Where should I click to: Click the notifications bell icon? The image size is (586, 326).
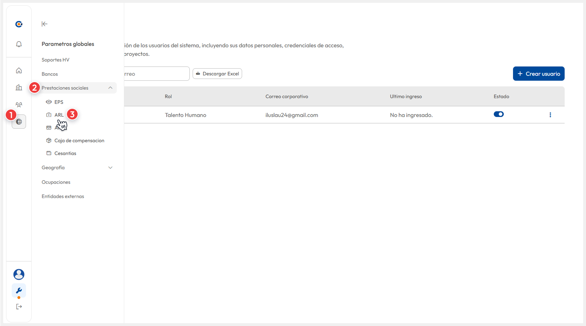tap(19, 44)
